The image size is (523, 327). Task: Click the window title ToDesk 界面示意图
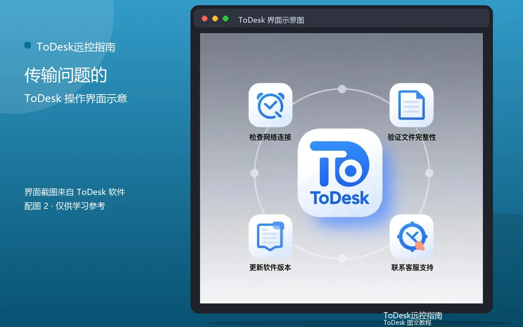(x=271, y=20)
